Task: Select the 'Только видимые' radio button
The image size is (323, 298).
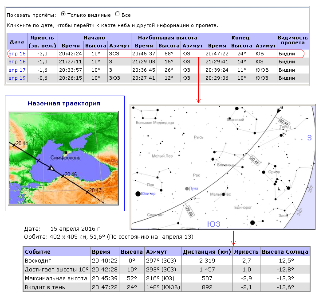Action: click(63, 14)
